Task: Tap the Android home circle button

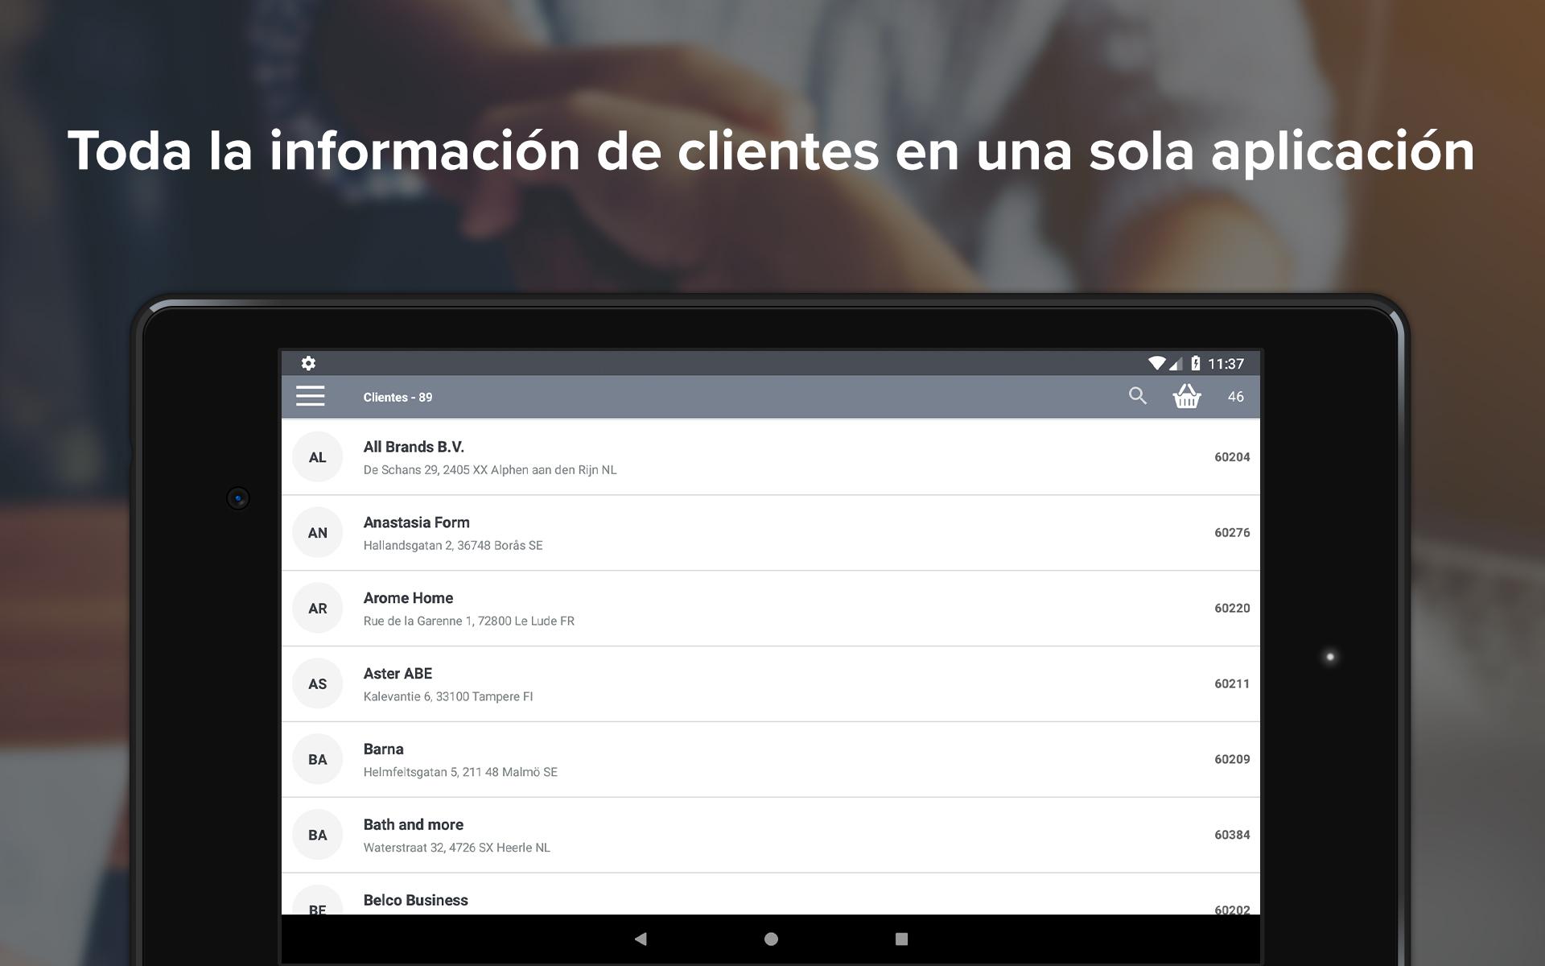Action: point(771,939)
